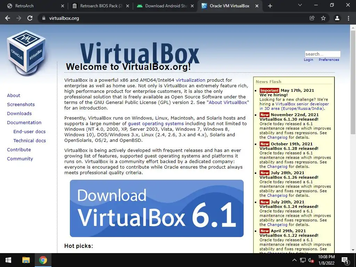Open the guest operating systems link
This screenshot has height=267, width=356.
pos(156,124)
